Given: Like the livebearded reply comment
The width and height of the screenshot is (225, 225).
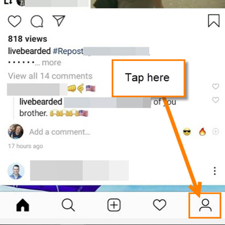Looking at the screenshot, I should tap(216, 100).
